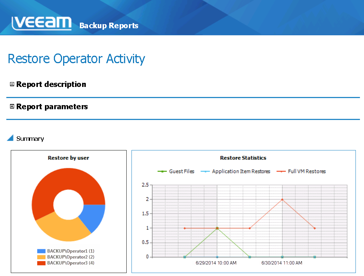Click the Report parameters heading
This screenshot has width=364, height=276.
coord(52,107)
